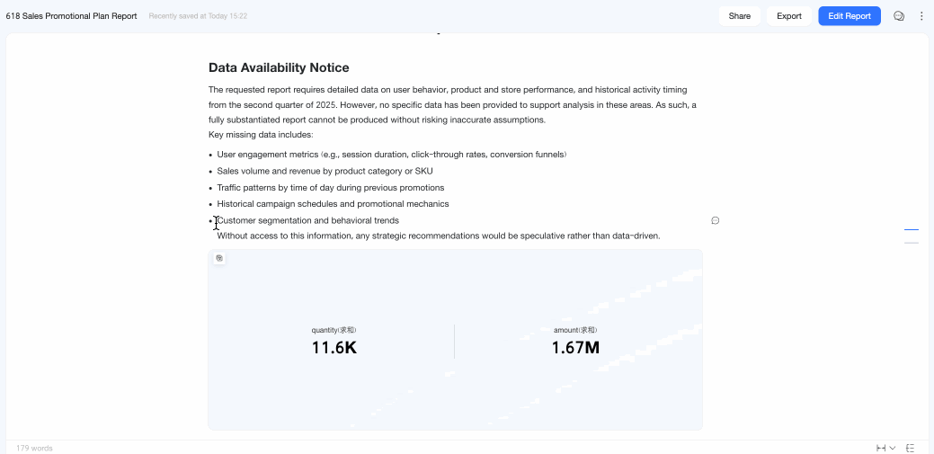This screenshot has height=454, width=934.
Task: Click the Edit Report button
Action: coord(849,16)
